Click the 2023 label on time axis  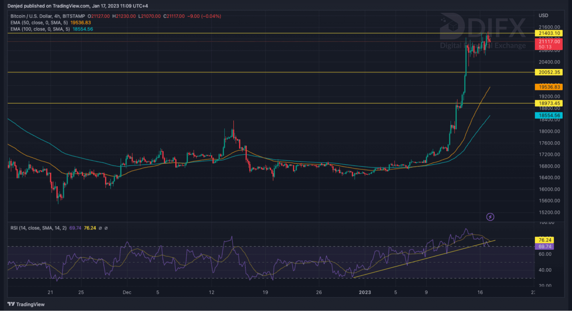pyautogui.click(x=365, y=292)
